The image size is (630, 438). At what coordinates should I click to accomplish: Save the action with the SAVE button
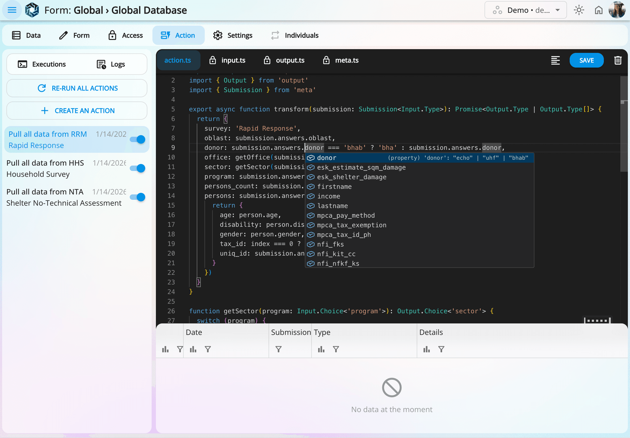[586, 60]
